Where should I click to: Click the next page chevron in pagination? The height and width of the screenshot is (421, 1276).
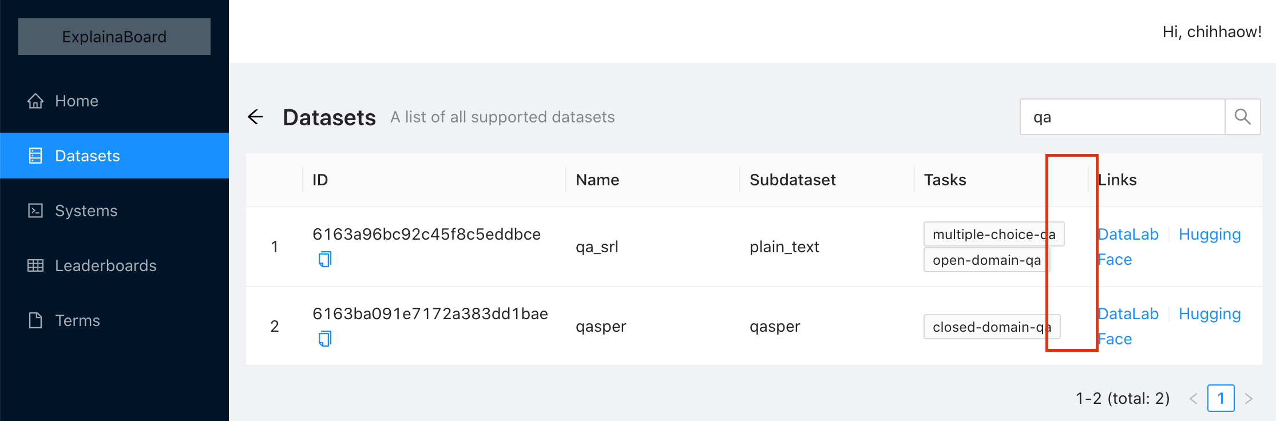click(1249, 398)
